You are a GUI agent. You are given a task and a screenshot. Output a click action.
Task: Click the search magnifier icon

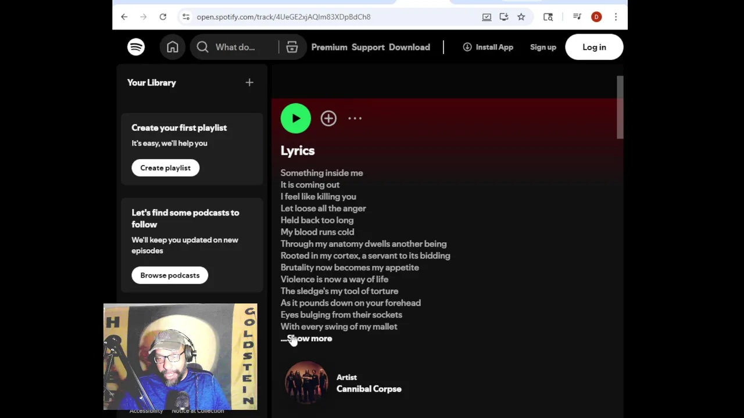pos(202,47)
